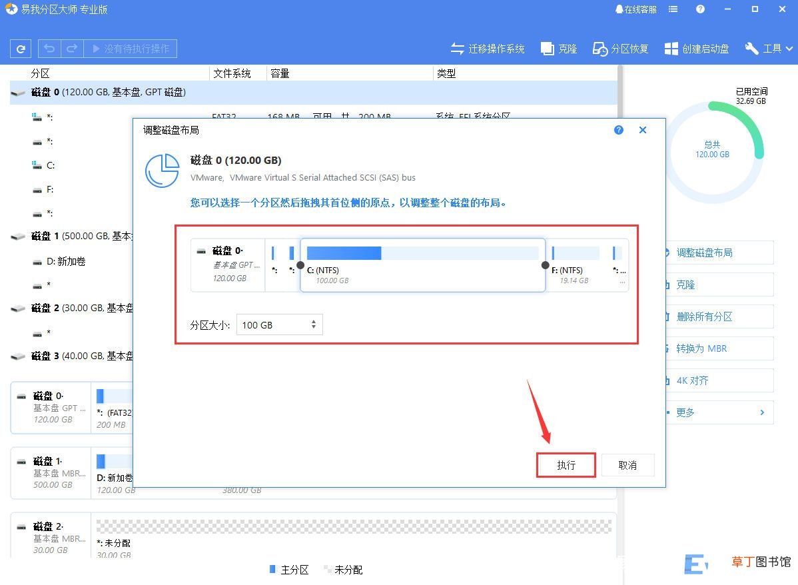
Task: Click the undo arrow icon
Action: click(x=49, y=49)
